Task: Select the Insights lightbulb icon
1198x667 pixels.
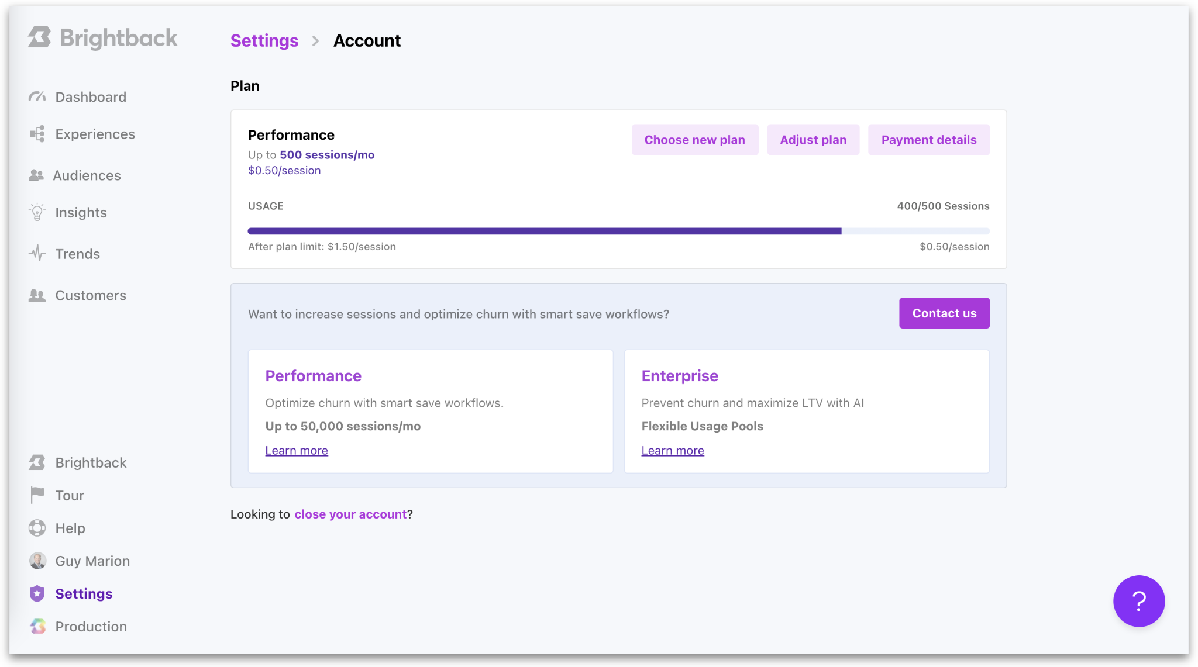Action: (37, 212)
